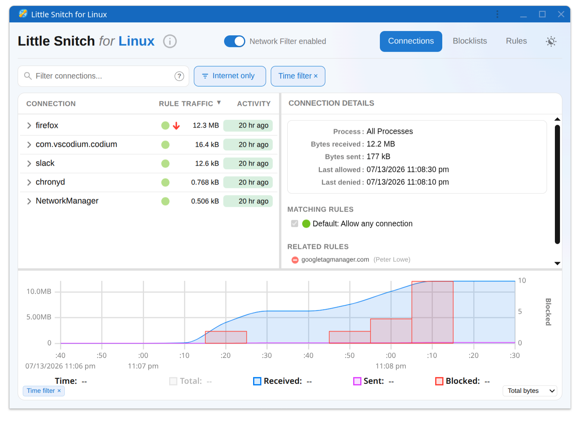This screenshot has height=427, width=580.
Task: Click the red deny icon for googletagmanager.com
Action: pos(295,260)
